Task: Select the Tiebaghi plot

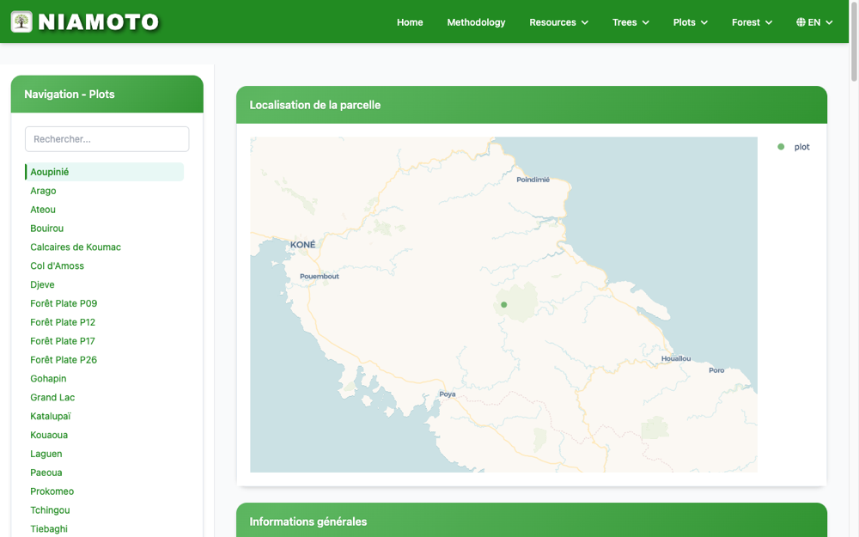Action: pos(49,528)
